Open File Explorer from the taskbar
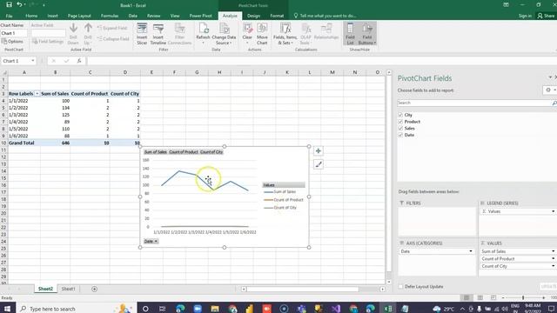 (215, 309)
